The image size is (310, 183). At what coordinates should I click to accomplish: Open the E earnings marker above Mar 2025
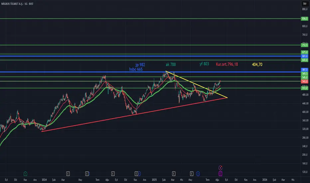tap(174, 174)
